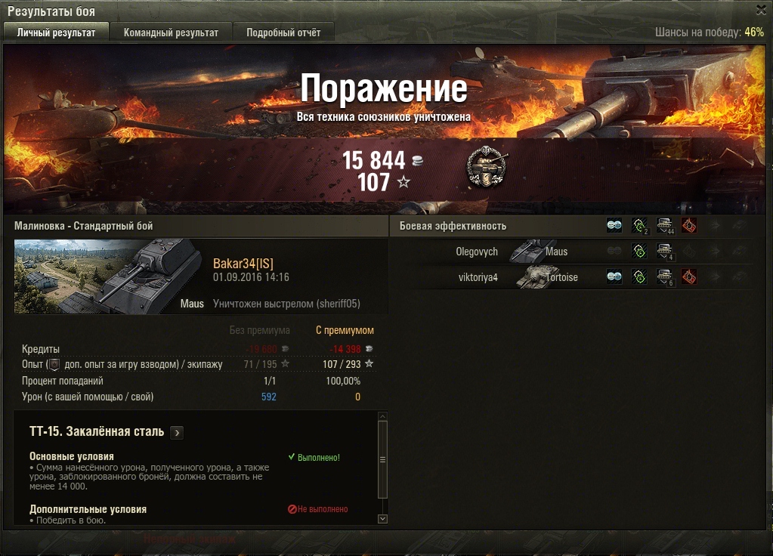Image resolution: width=773 pixels, height=556 pixels.
Task: Click the red critical hit icon for Tortoise
Action: click(x=689, y=276)
